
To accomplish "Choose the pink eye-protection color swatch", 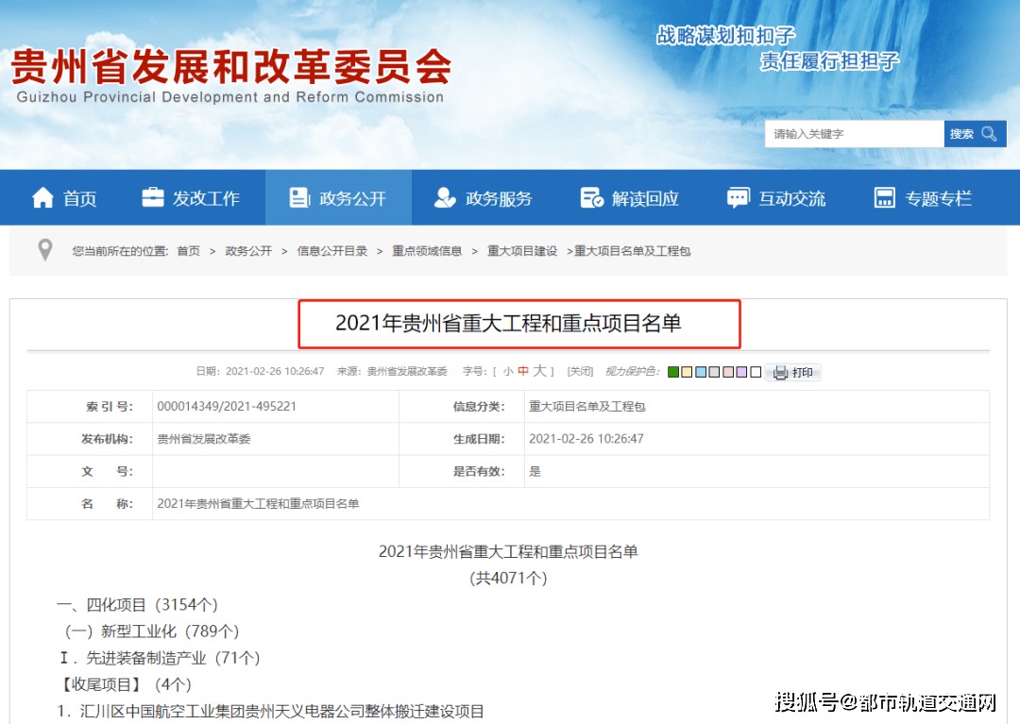I will [x=728, y=373].
